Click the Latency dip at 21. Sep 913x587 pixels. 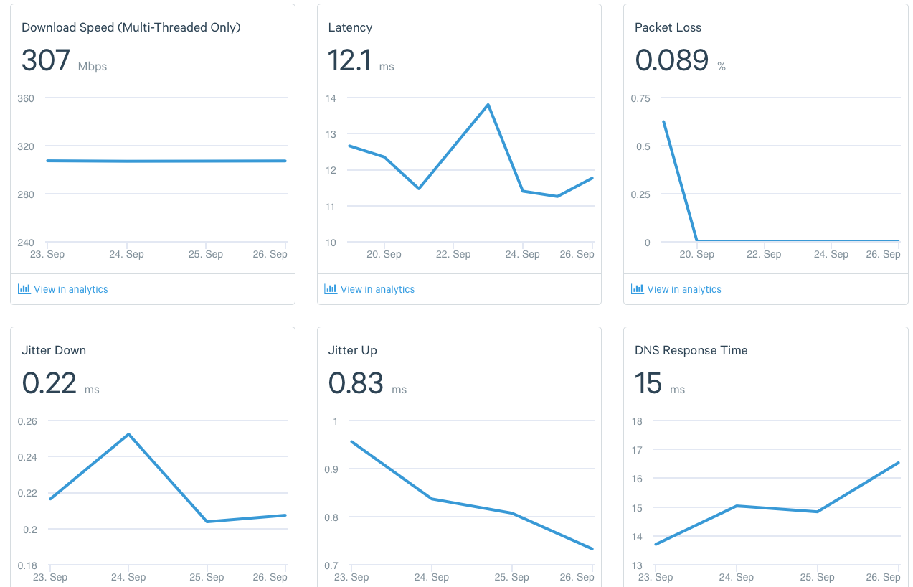(x=419, y=189)
